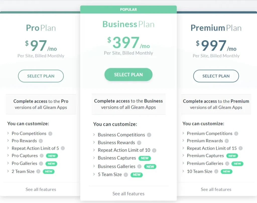The width and height of the screenshot is (257, 203).
Task: View all features of the Business Plan
Action: [128, 193]
